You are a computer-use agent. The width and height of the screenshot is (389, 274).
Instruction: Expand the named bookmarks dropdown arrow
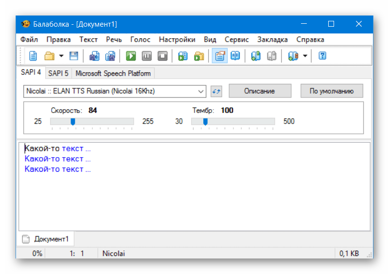point(305,56)
